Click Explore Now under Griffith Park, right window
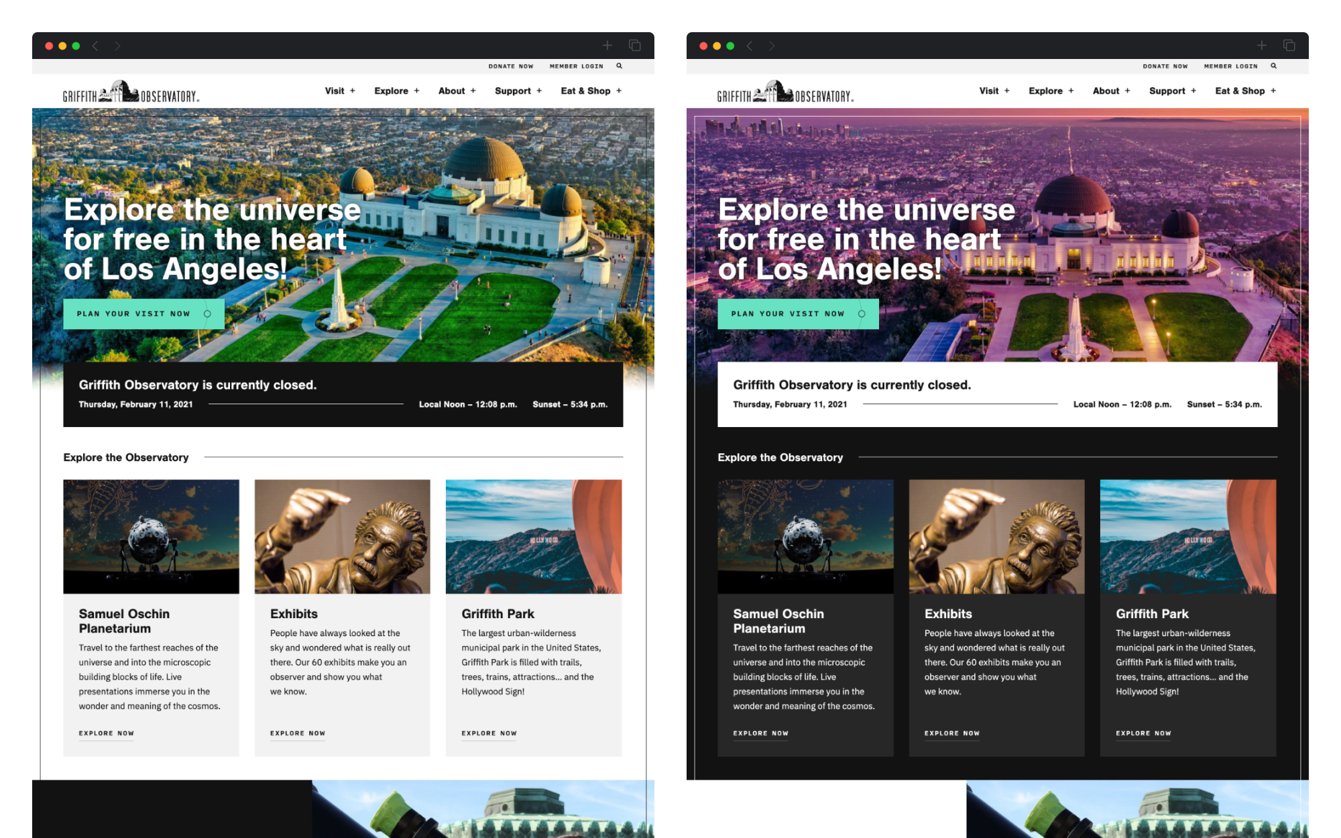 point(1143,733)
